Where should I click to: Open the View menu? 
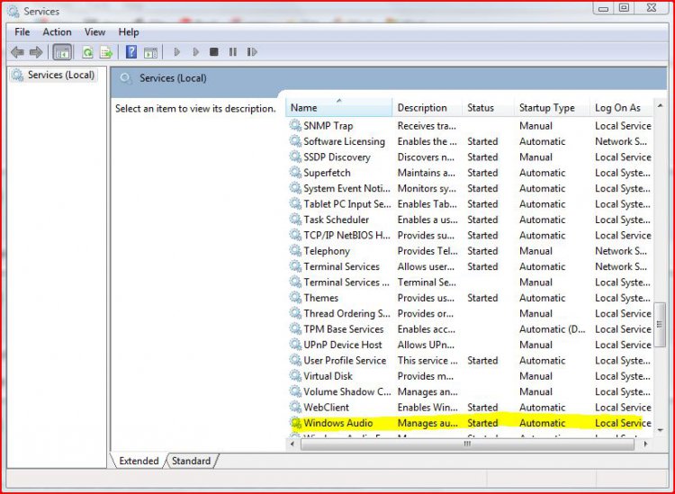pos(94,31)
